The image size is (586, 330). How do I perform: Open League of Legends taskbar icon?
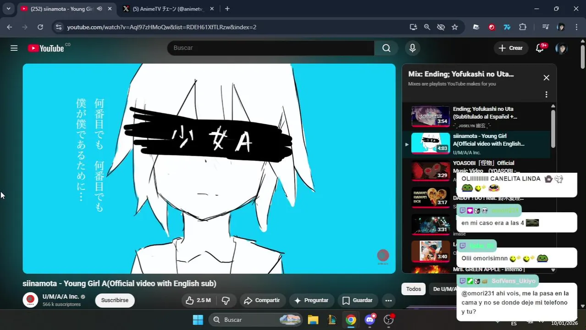[332, 320]
